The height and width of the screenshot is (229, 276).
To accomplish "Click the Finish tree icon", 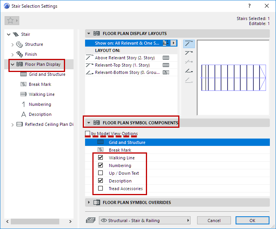I will [19, 54].
